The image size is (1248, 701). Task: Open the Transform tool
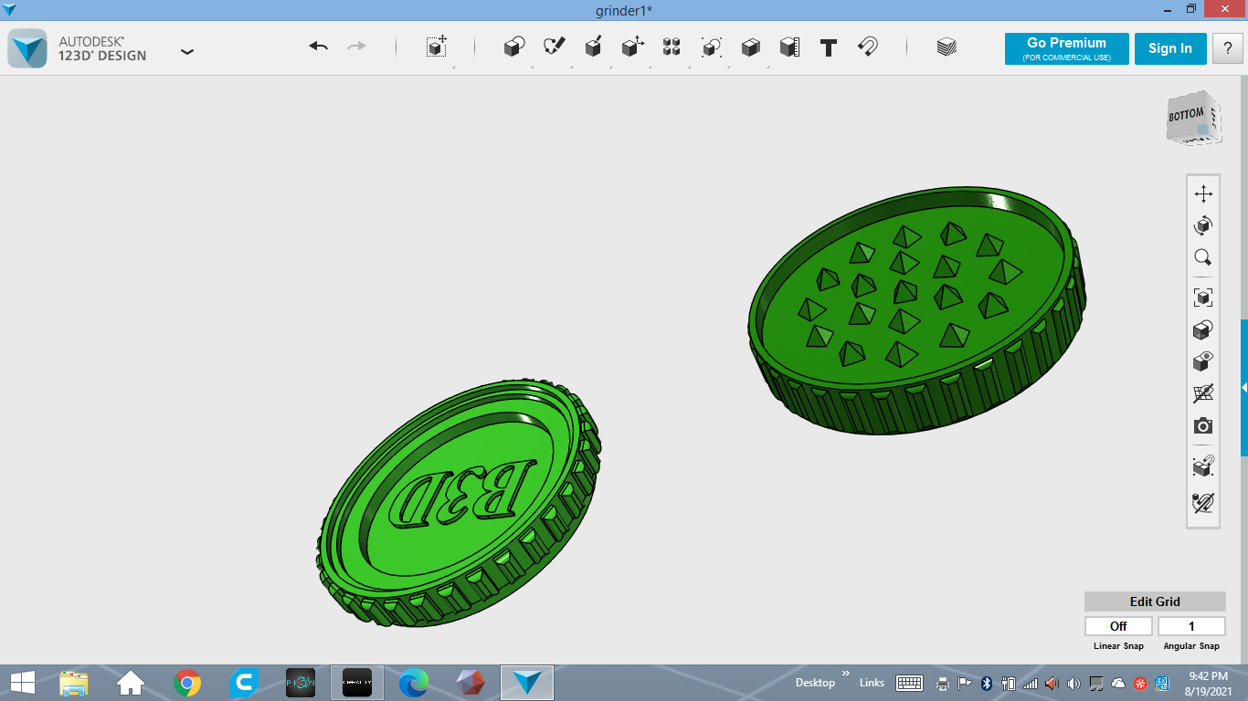point(437,47)
